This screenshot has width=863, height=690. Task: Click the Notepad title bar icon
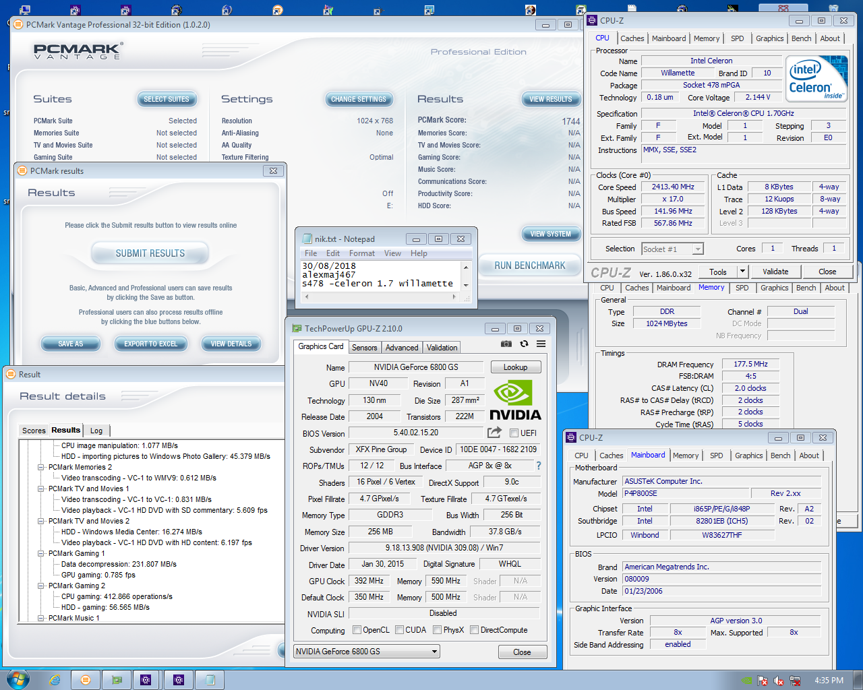[x=307, y=239]
